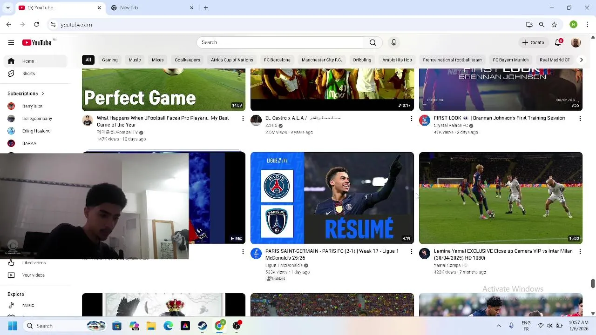Switch to the New Tab browser tab
This screenshot has height=335, width=596.
tap(152, 8)
